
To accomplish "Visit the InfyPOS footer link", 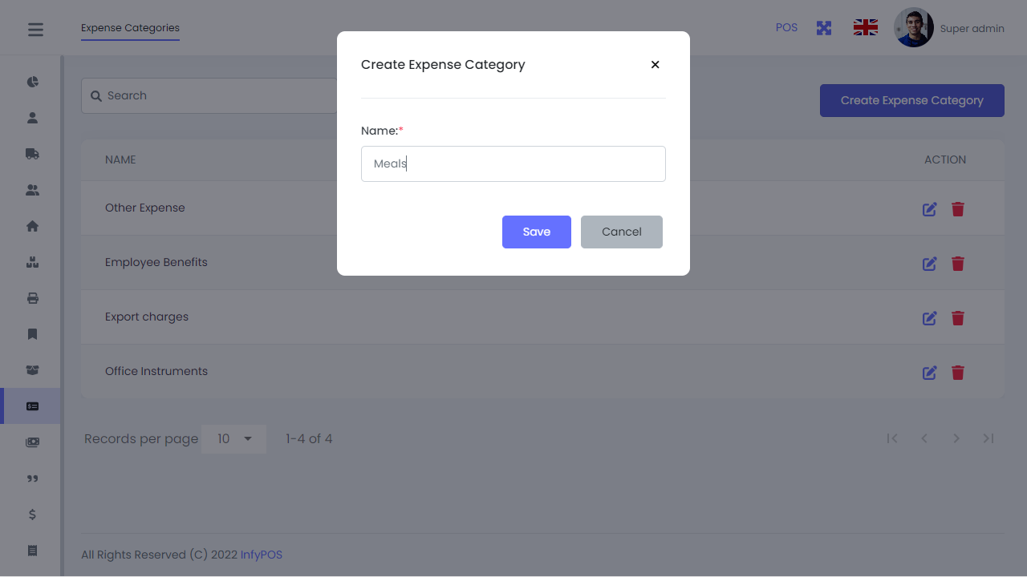I will click(x=261, y=554).
